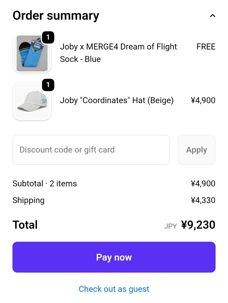
Task: Click the Subtotal · 2 items label
Action: [x=45, y=184]
